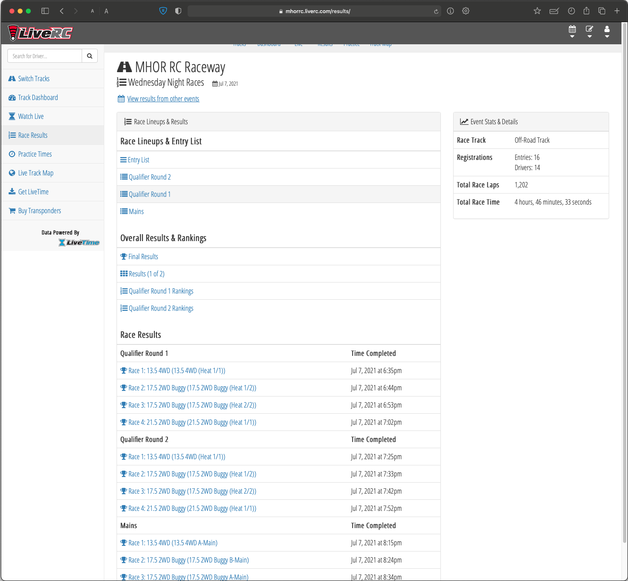Click the Safari sidebar toggle icon
628x581 pixels.
pos(45,11)
